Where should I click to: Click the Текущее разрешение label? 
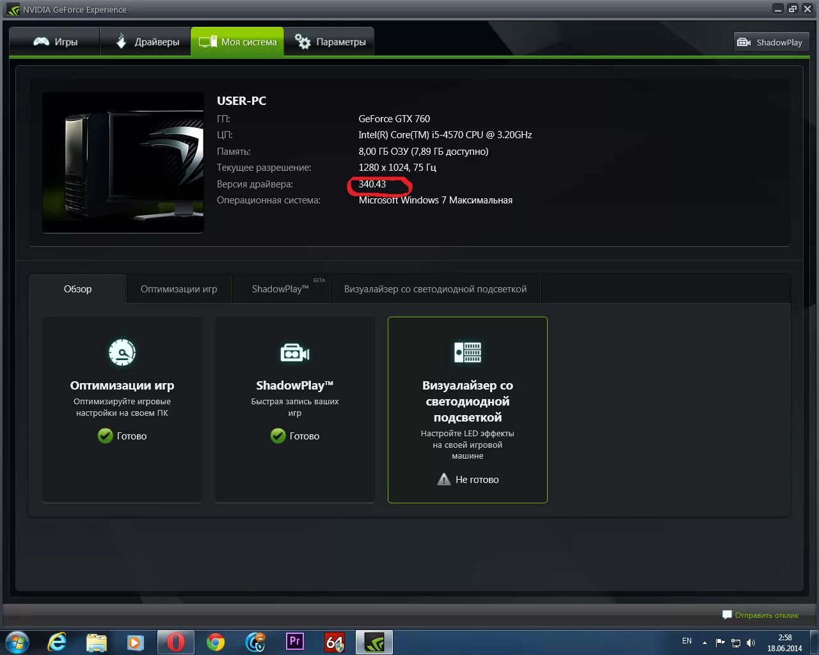tap(264, 167)
